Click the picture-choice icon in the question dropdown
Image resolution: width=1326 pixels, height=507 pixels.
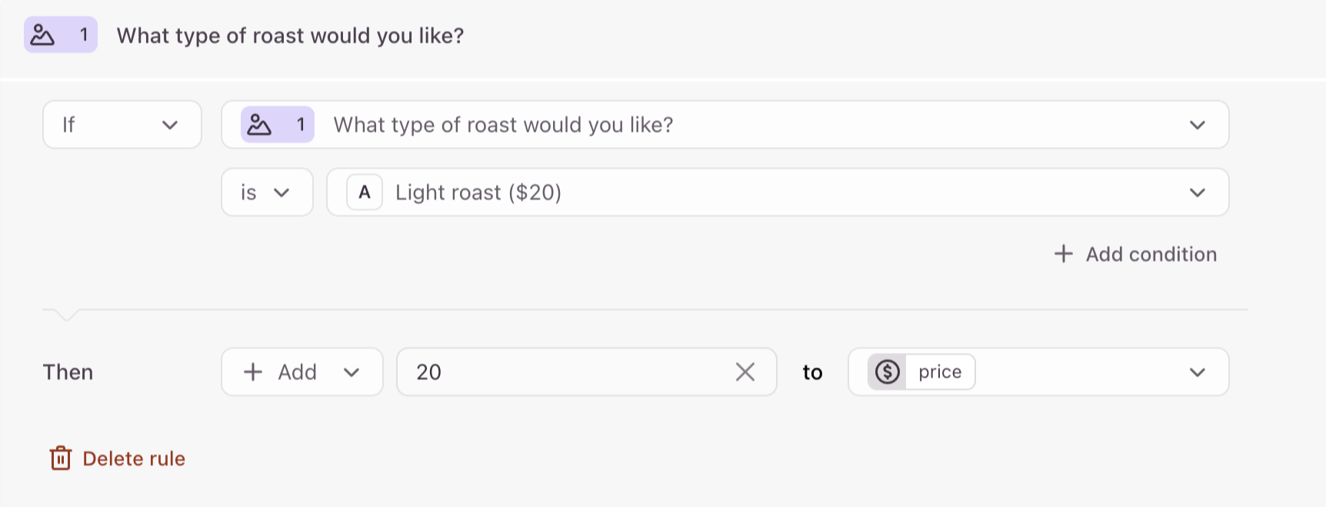click(x=259, y=124)
